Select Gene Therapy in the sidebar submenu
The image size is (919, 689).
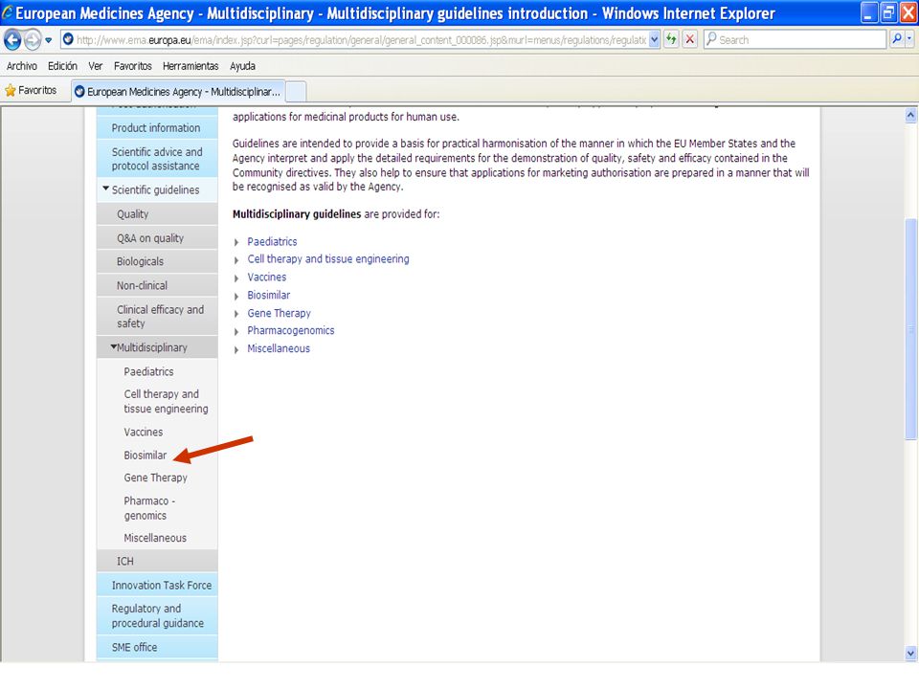[x=156, y=478]
